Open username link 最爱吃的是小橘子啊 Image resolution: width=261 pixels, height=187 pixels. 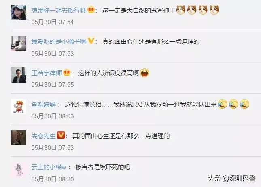coord(59,42)
